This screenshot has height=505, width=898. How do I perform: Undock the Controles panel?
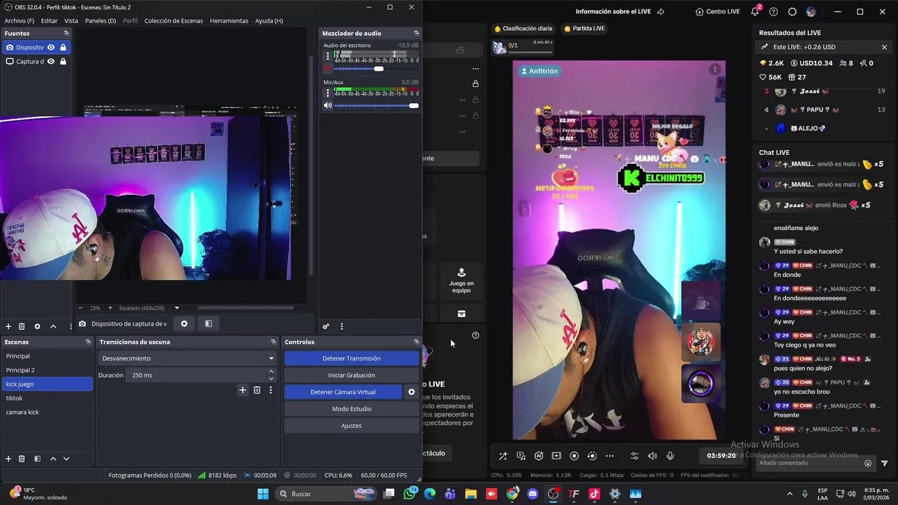pyautogui.click(x=416, y=342)
